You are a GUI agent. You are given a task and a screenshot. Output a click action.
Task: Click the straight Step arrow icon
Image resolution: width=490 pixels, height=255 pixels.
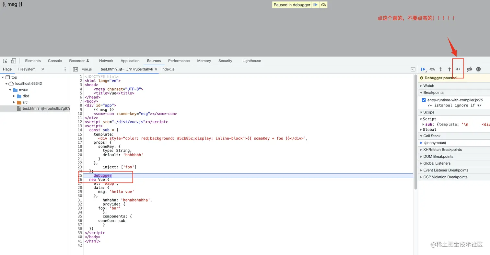click(x=458, y=69)
